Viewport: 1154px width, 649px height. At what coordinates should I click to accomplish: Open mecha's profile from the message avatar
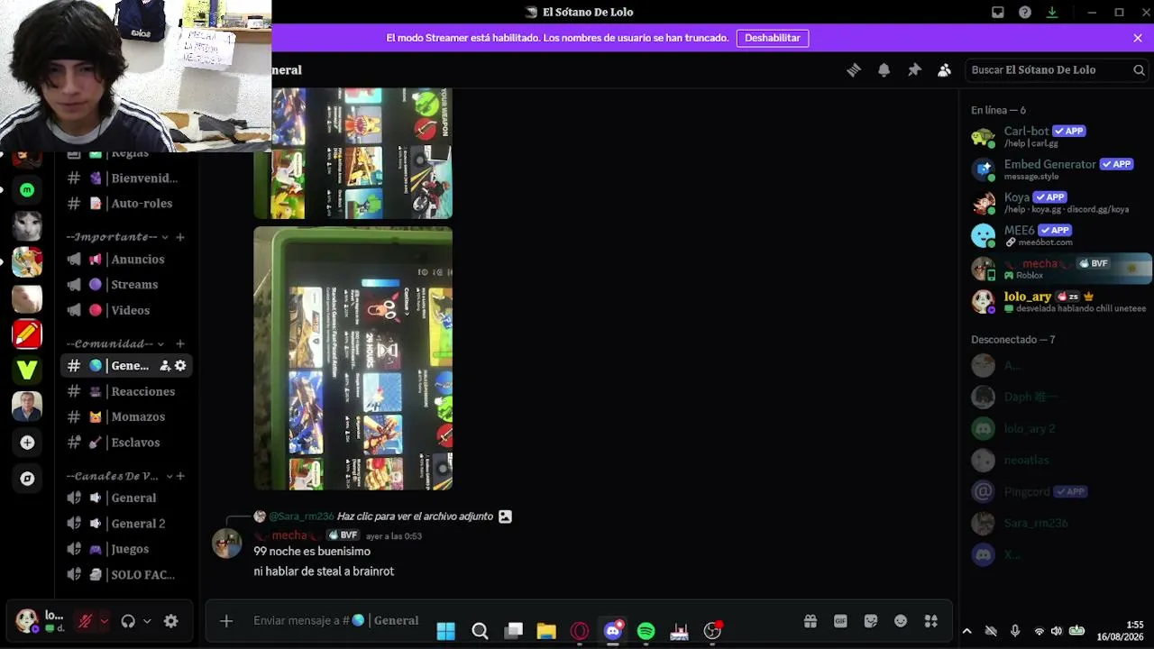click(x=226, y=544)
